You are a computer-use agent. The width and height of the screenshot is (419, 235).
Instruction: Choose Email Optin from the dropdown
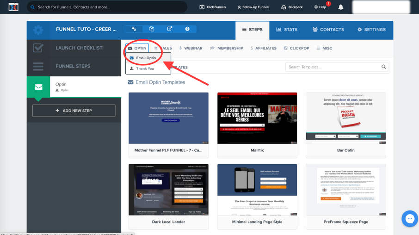[148, 58]
